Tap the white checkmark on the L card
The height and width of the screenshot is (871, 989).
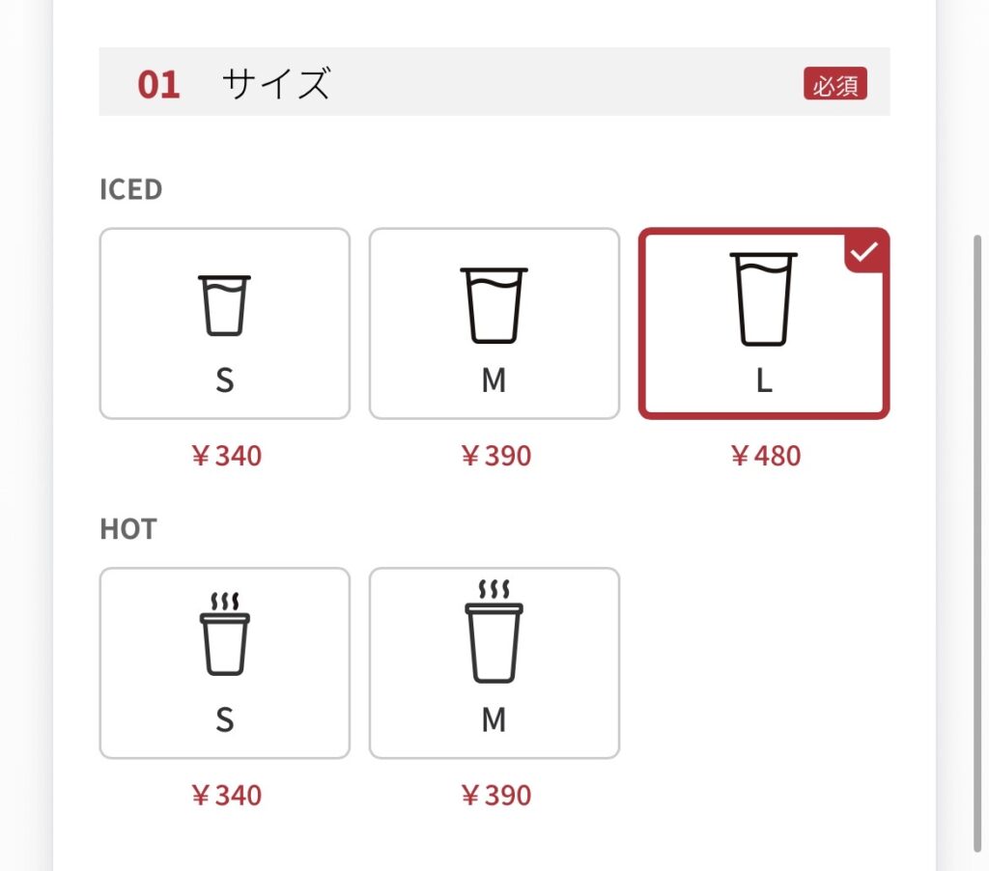(x=862, y=251)
